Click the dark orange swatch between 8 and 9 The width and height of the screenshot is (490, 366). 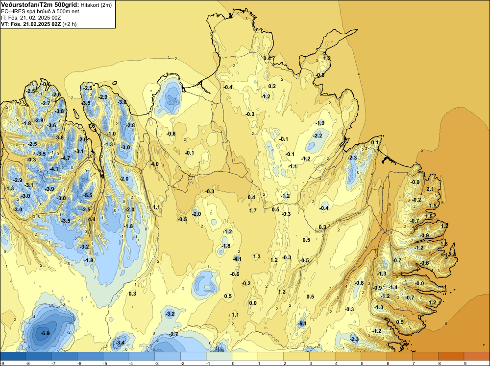[x=451, y=356]
